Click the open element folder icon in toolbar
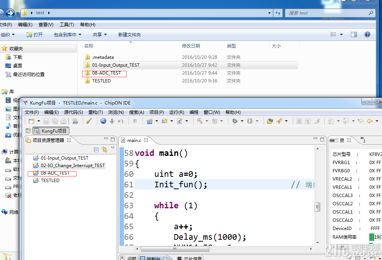 tap(270, 121)
